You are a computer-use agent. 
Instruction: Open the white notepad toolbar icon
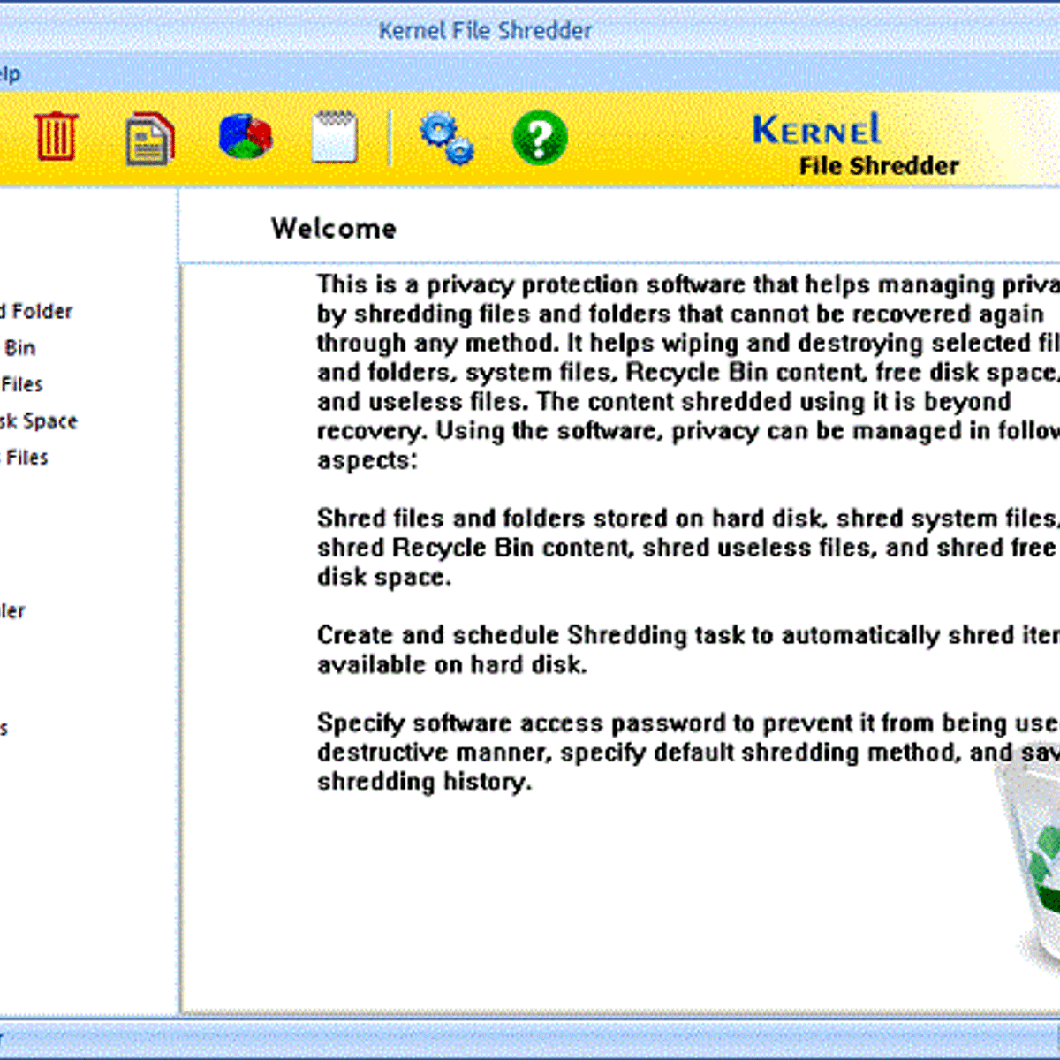click(x=334, y=137)
